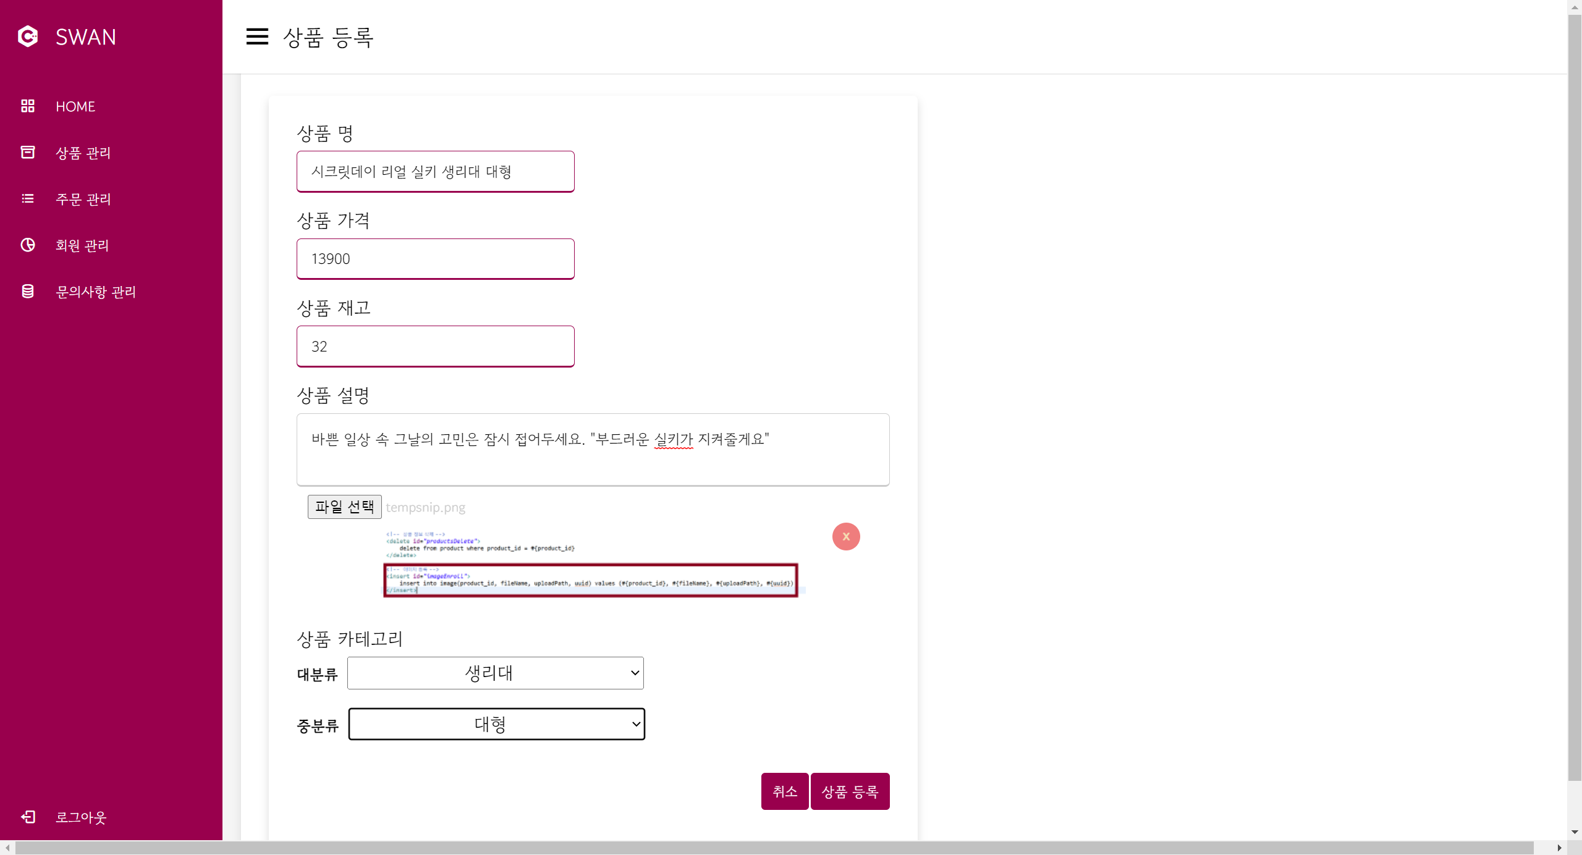Click the 파일 선택 file chooser button

coord(344,507)
